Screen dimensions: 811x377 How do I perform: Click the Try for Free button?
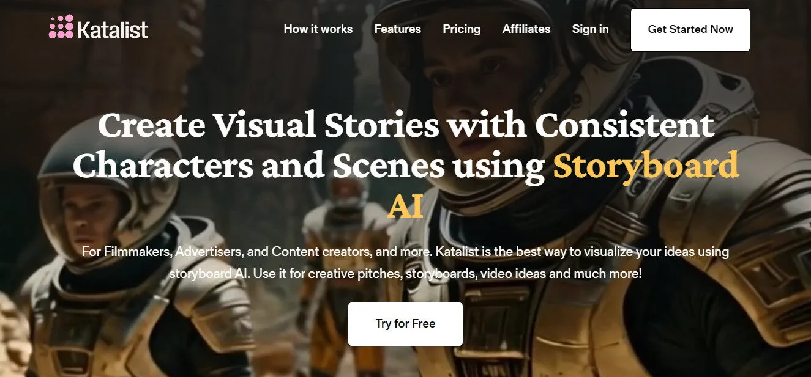(405, 324)
